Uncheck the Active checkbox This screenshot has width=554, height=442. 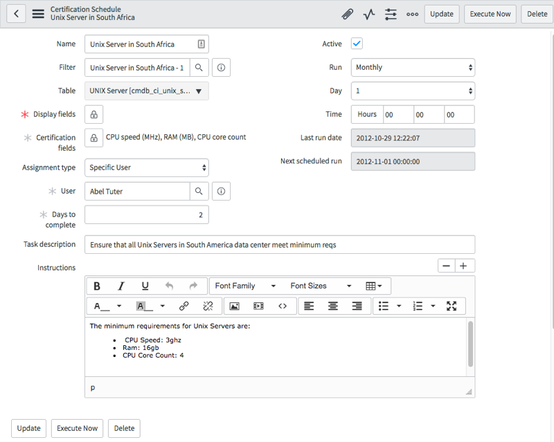(357, 44)
